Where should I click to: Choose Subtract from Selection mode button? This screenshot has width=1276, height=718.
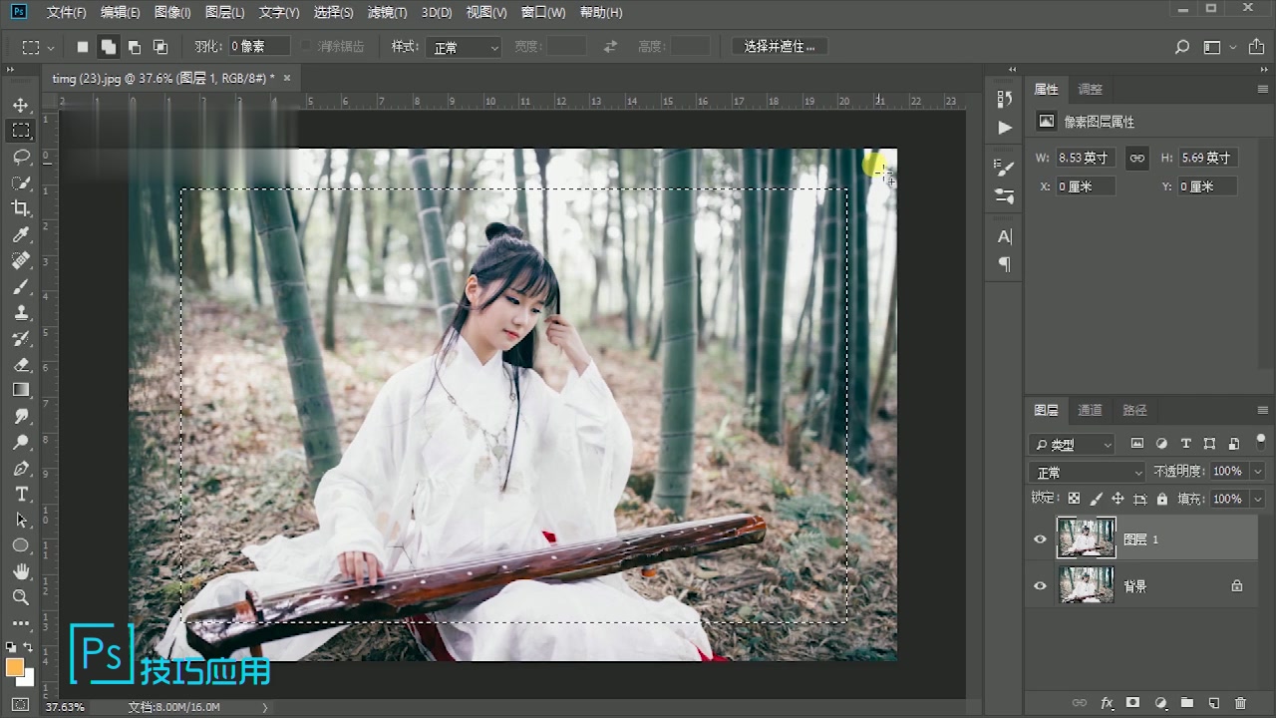pyautogui.click(x=135, y=47)
